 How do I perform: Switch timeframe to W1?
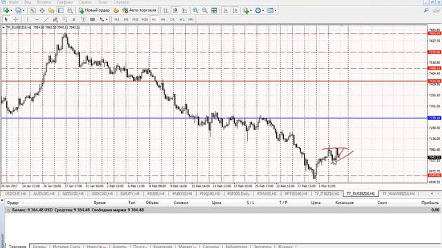(x=182, y=19)
